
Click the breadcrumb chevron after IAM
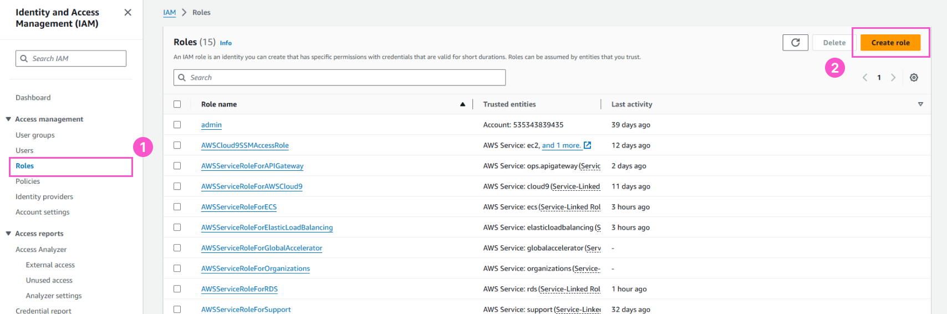coord(184,12)
